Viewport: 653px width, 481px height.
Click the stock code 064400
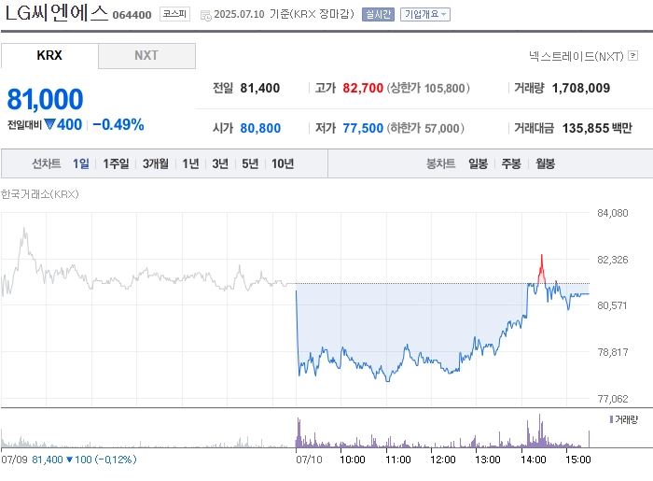(x=132, y=15)
